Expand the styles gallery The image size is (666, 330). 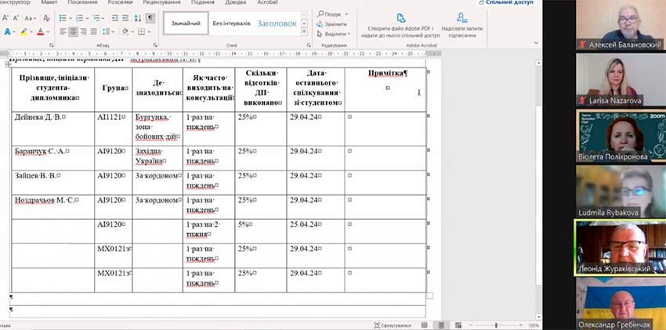pyautogui.click(x=304, y=32)
